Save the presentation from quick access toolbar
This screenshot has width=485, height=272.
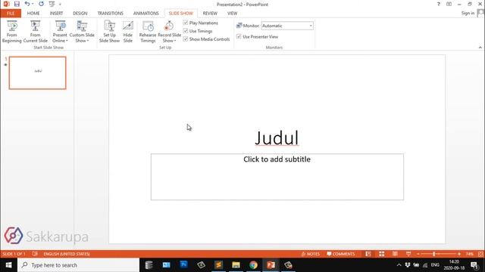17,4
